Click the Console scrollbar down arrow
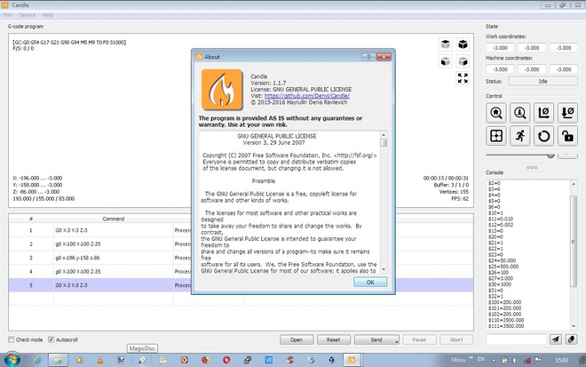Screen dimensions: 586x367 click(574, 326)
